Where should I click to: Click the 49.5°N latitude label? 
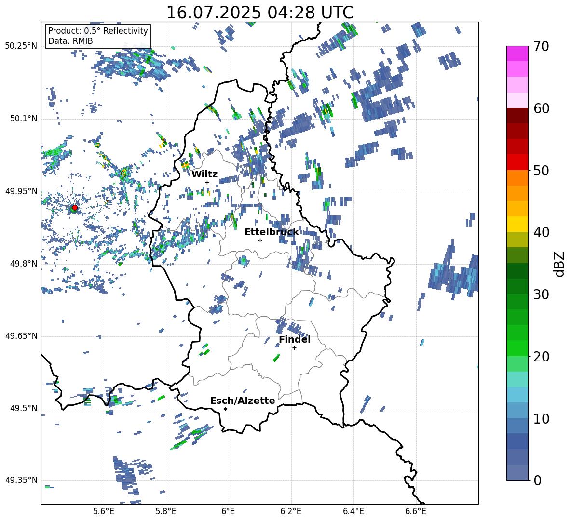pos(24,408)
